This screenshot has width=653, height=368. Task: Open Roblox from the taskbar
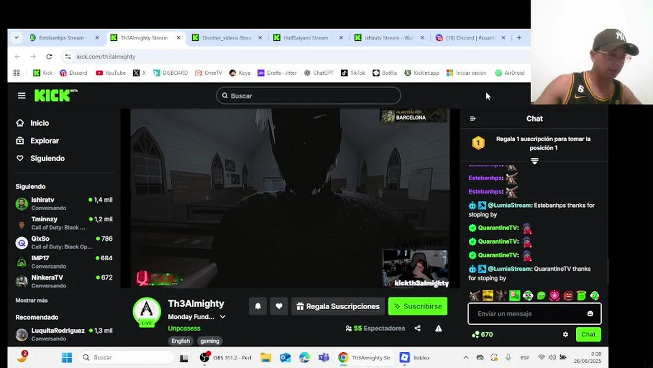416,358
